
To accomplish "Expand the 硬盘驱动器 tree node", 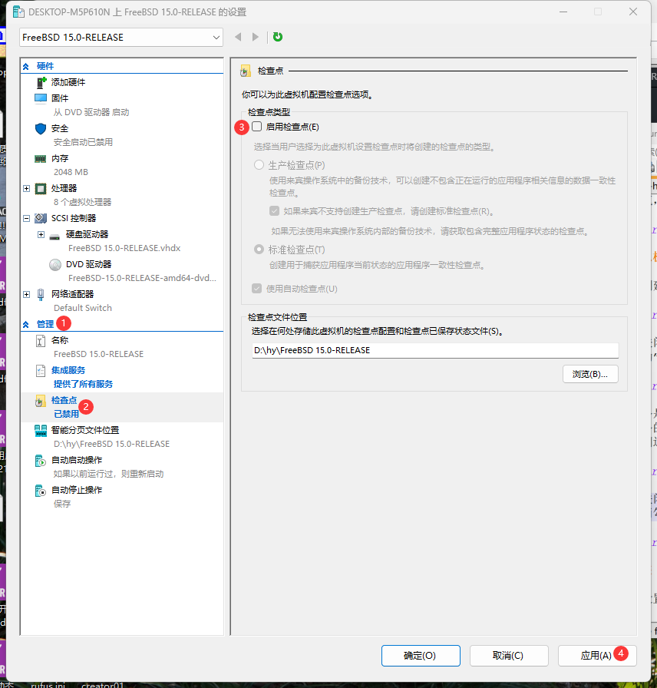I will (41, 235).
